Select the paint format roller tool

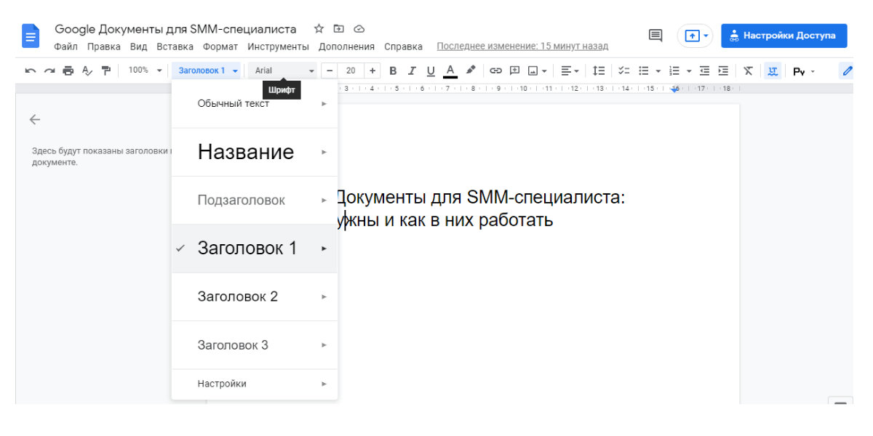pos(106,70)
